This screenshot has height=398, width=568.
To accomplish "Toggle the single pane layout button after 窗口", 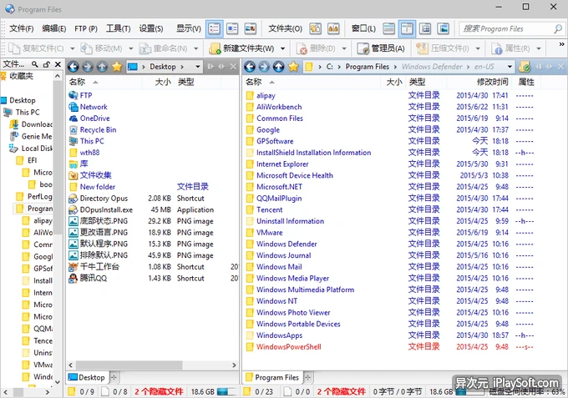I will click(x=390, y=28).
